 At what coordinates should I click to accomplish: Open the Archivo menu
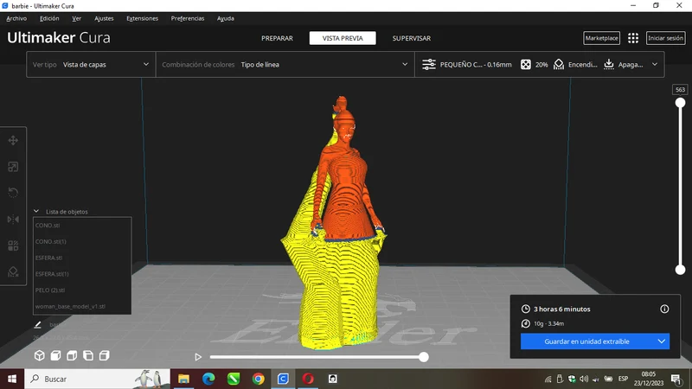[x=16, y=18]
